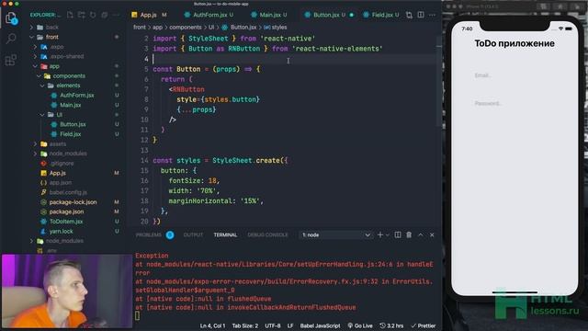Viewport: 588px width, 331px height.
Task: Open the Search view in activity bar
Action: [11, 39]
